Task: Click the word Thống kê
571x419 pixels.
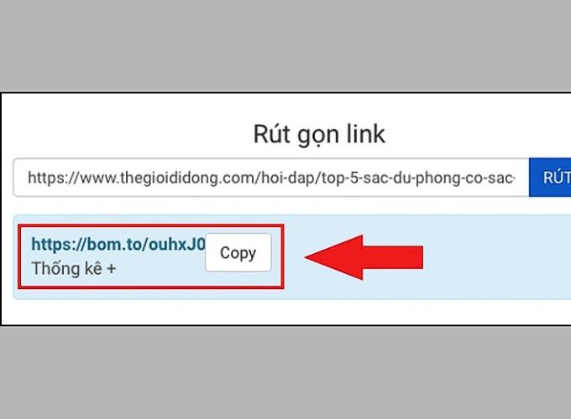Action: [x=67, y=269]
